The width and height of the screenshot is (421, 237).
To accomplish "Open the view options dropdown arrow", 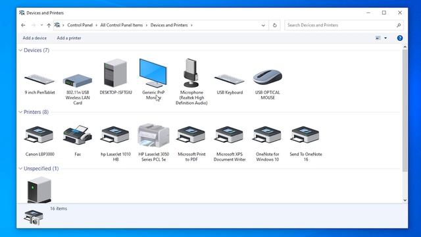I will click(385, 38).
